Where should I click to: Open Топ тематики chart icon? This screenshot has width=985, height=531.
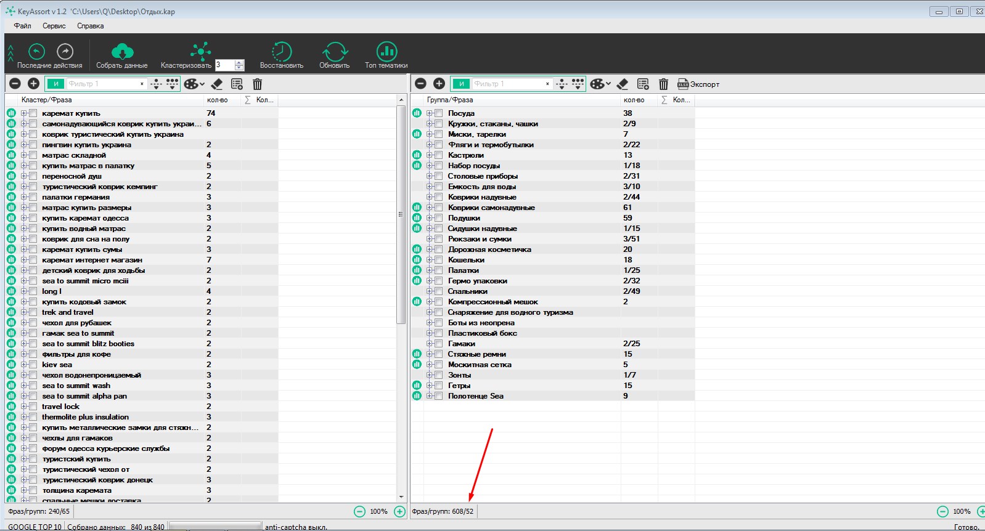point(386,51)
